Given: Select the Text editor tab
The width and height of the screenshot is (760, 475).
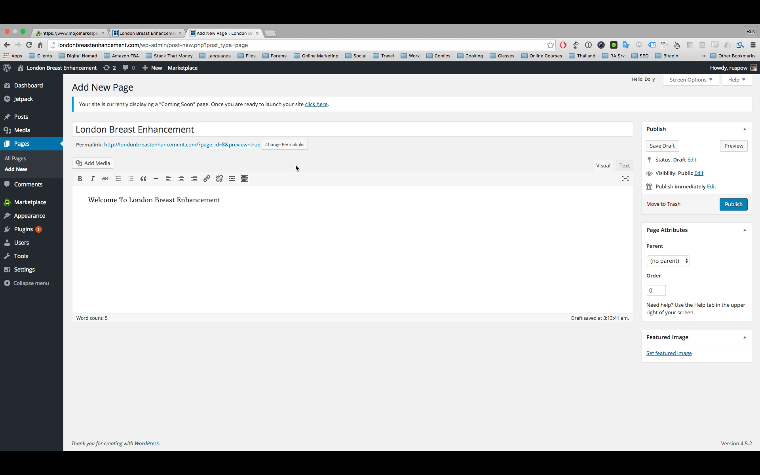Looking at the screenshot, I should coord(624,165).
